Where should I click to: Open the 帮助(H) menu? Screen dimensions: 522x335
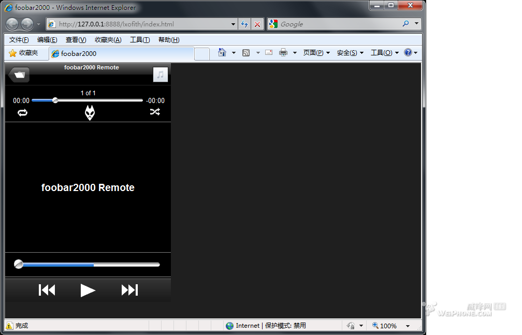click(169, 40)
